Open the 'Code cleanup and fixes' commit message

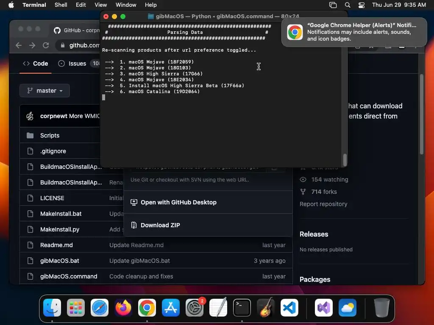[x=141, y=276]
